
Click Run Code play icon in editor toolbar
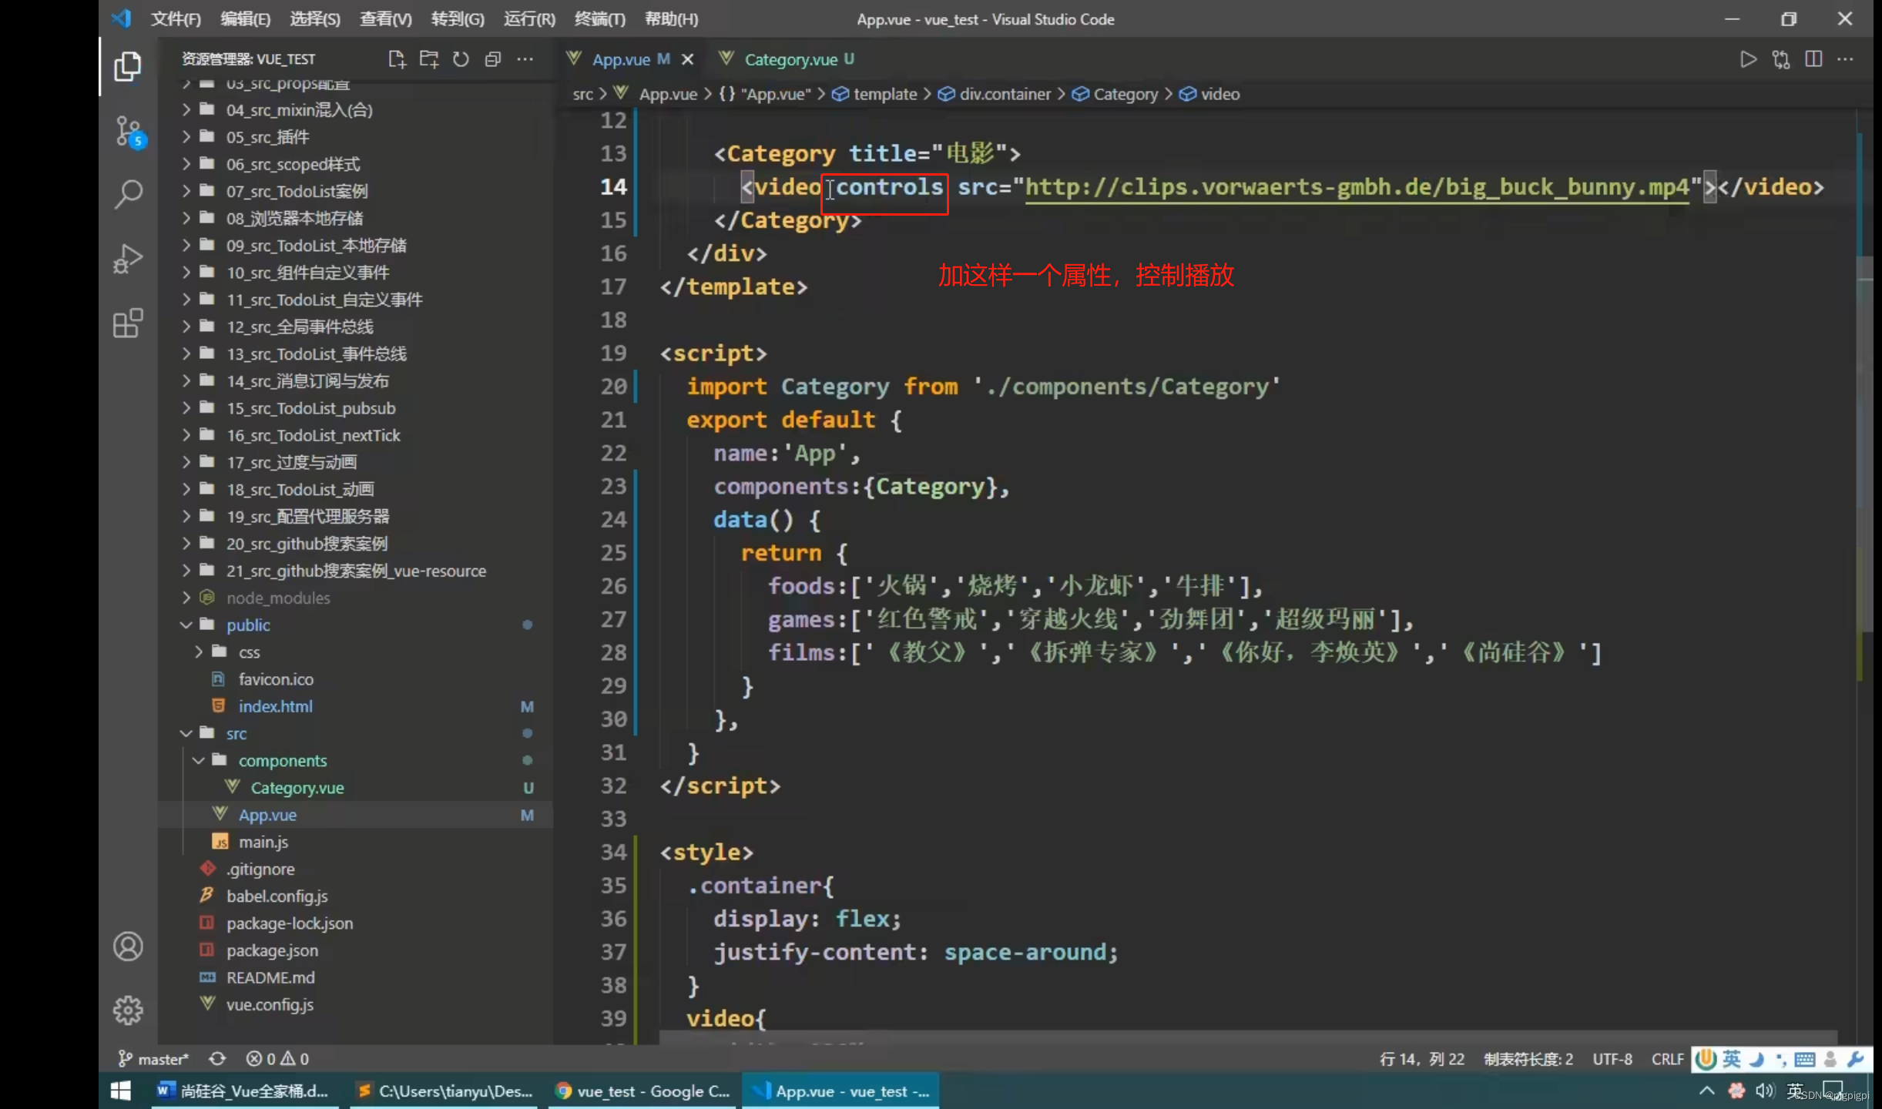coord(1748,59)
